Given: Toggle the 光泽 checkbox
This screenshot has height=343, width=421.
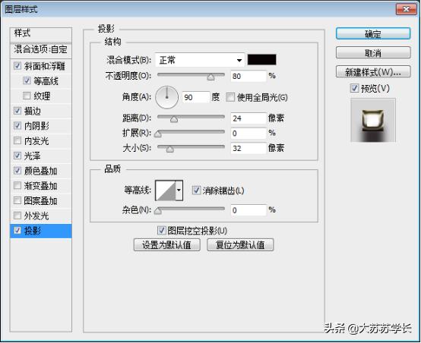Looking at the screenshot, I should point(17,156).
